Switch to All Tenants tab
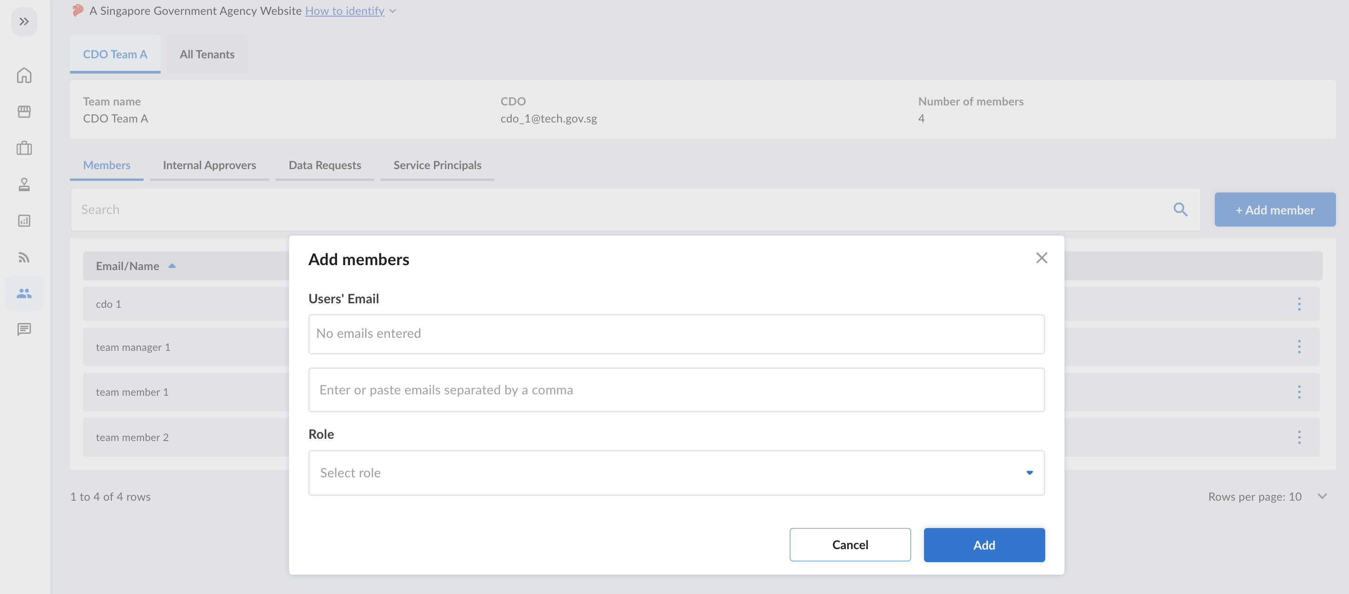1349x594 pixels. 207,54
